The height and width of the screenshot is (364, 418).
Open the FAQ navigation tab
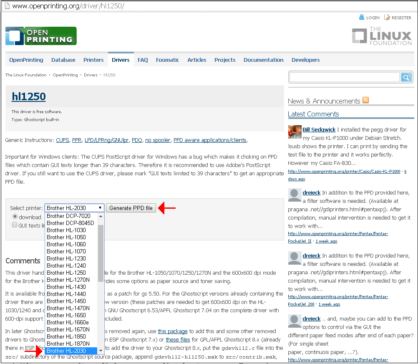[143, 60]
